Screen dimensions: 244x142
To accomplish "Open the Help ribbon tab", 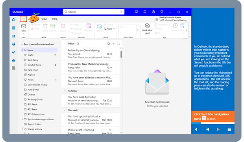I will (55, 19).
